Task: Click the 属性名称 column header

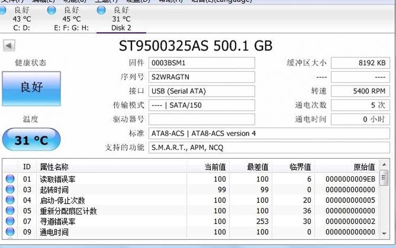Action: click(112, 167)
